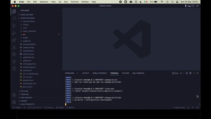Open the macOS Control Center icon
The width and height of the screenshot is (211, 119).
[177, 2]
